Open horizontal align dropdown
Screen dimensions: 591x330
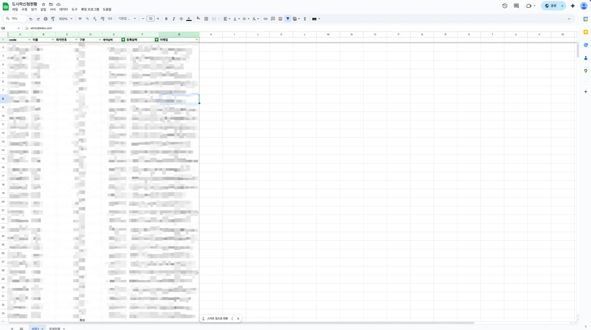click(x=227, y=19)
